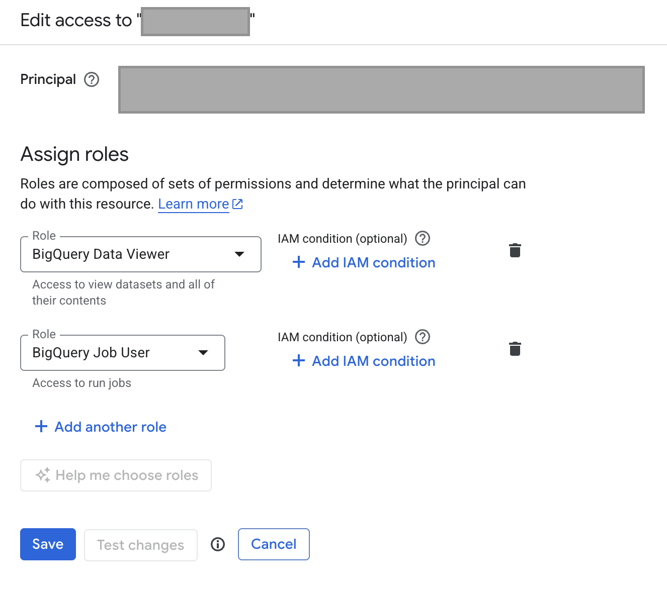The width and height of the screenshot is (667, 592).
Task: Save the access changes
Action: pyautogui.click(x=48, y=544)
